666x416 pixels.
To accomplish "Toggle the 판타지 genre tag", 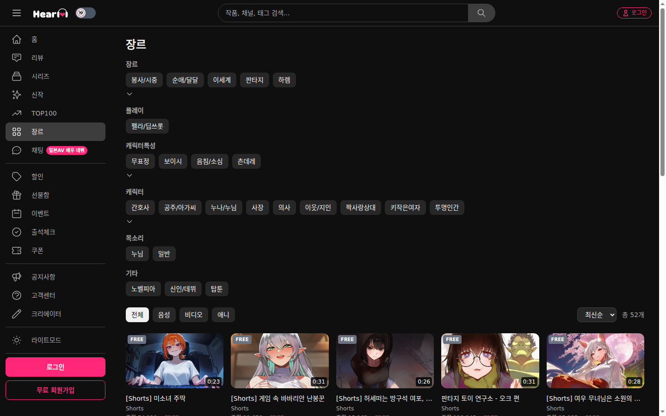I will pos(254,80).
